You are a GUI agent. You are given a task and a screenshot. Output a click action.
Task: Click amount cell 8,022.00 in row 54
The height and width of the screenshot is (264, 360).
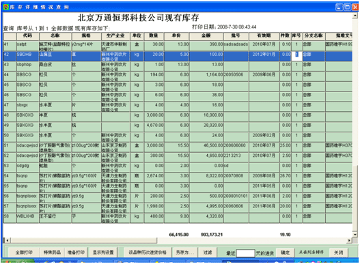click(x=206, y=177)
